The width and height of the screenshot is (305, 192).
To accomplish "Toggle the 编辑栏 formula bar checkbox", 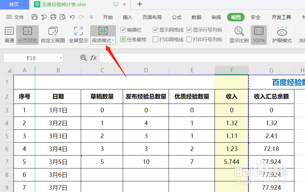I will coord(123,29).
